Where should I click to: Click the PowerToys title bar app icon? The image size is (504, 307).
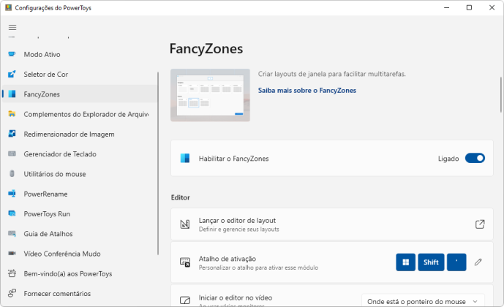pyautogui.click(x=8, y=7)
